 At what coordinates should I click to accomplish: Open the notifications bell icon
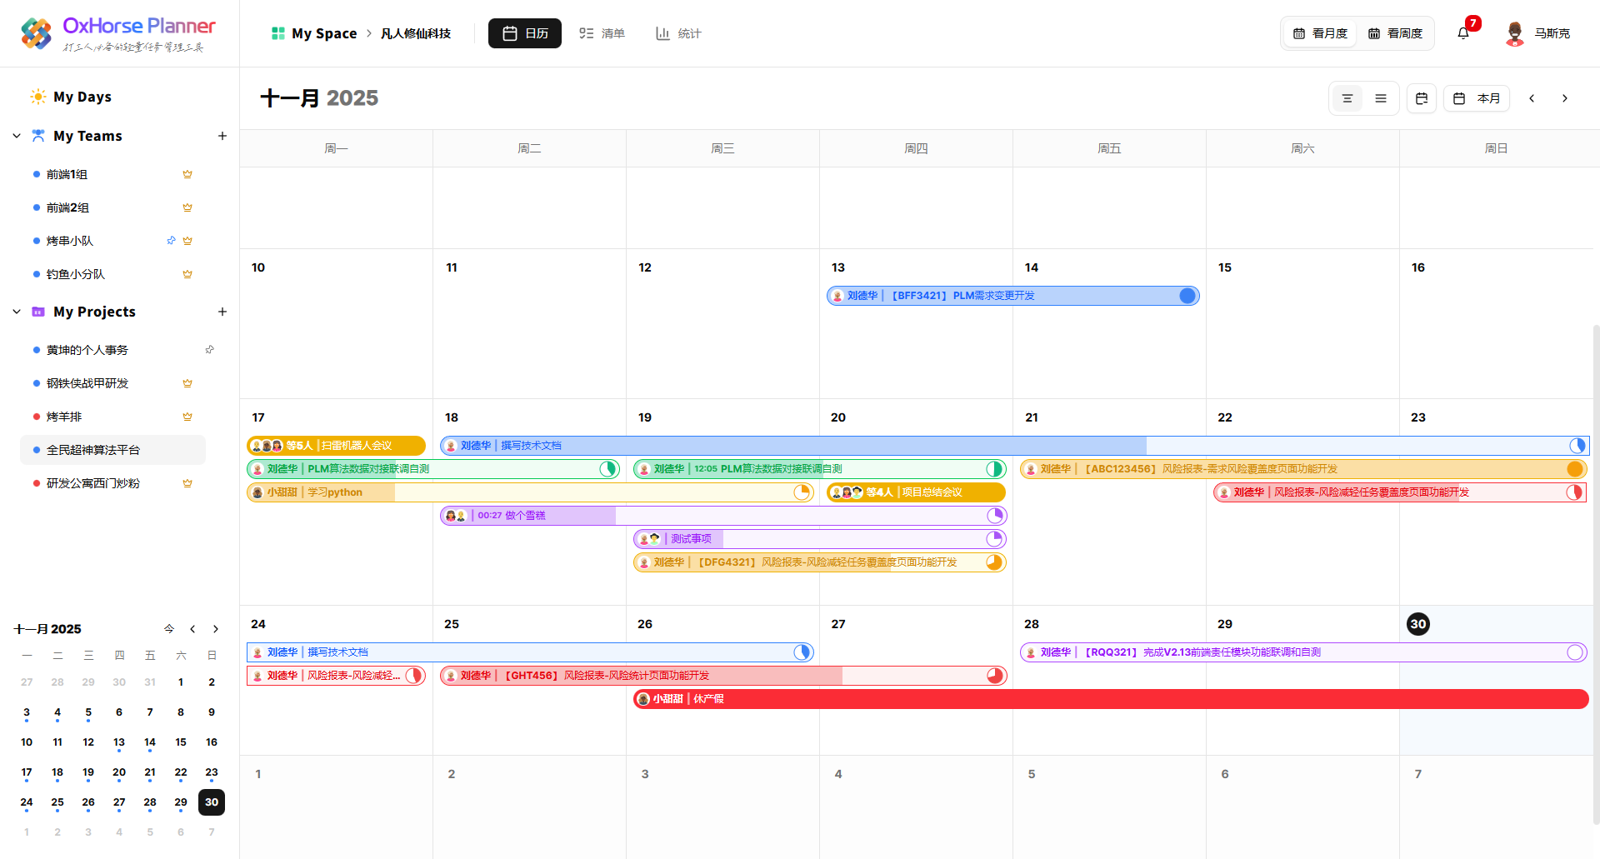[1462, 33]
